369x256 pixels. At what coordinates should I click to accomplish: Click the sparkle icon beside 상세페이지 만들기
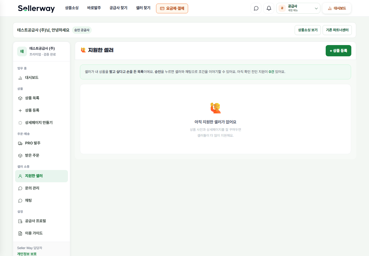point(20,123)
